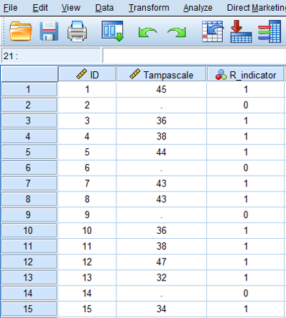The height and width of the screenshot is (318, 286).
Task: Select Tampascale value 43 in row 8
Action: click(162, 199)
